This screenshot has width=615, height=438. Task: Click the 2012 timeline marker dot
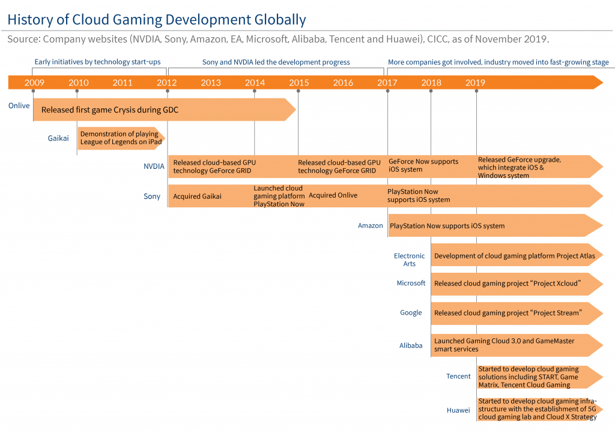tap(168, 91)
